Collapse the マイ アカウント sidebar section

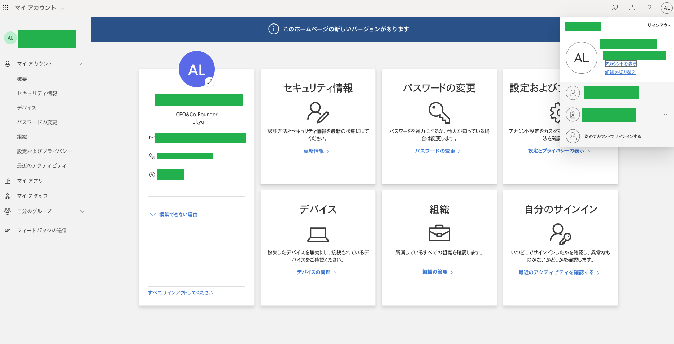82,64
